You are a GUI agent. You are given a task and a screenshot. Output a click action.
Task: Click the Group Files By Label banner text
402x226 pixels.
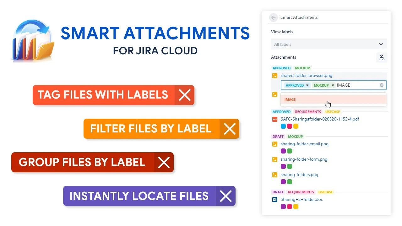point(82,162)
